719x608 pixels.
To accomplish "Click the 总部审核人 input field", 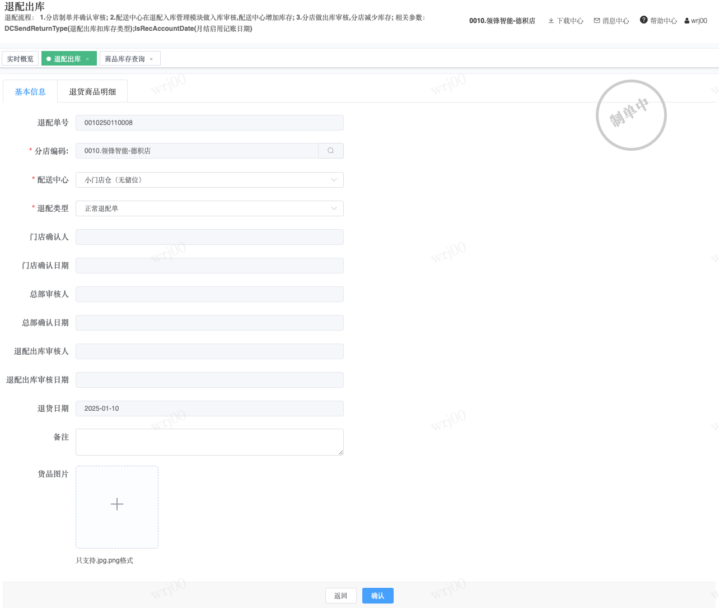I will click(x=209, y=294).
